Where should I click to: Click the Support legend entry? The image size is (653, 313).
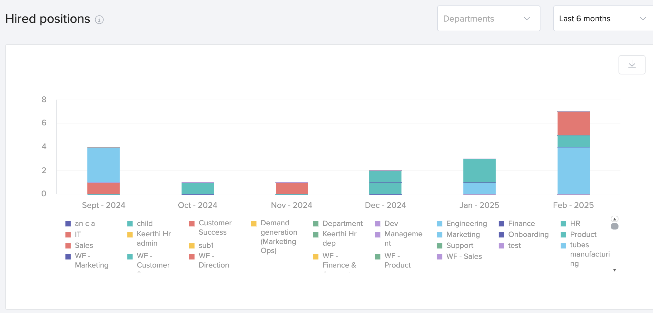460,245
